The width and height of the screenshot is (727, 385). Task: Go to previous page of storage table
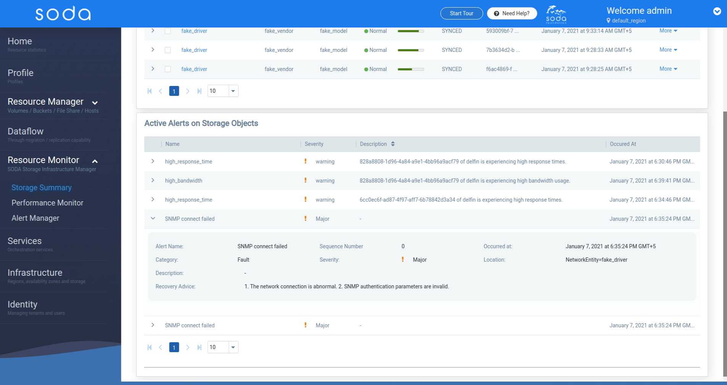point(161,91)
